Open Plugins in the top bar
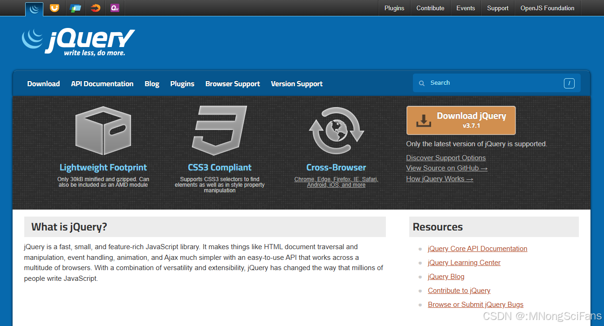This screenshot has height=326, width=604. [394, 8]
